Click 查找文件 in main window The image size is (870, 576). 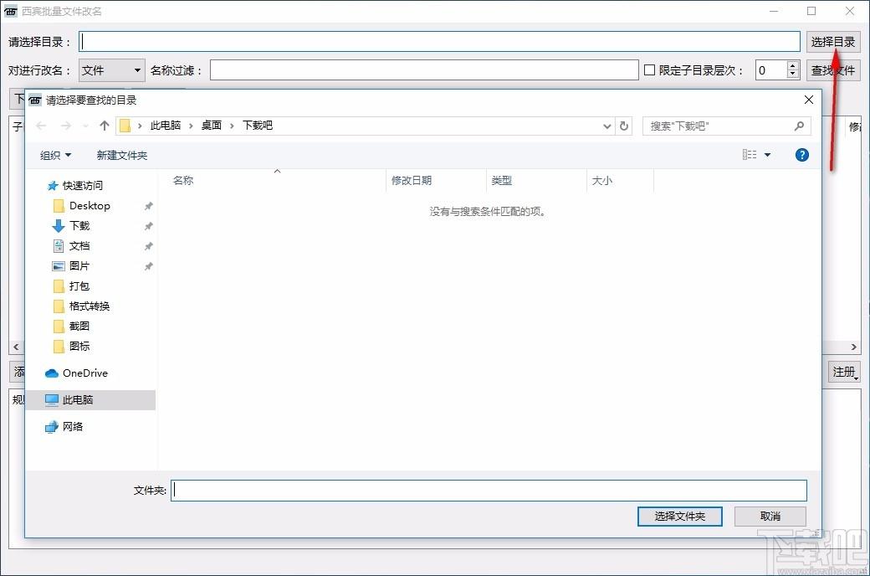(833, 70)
